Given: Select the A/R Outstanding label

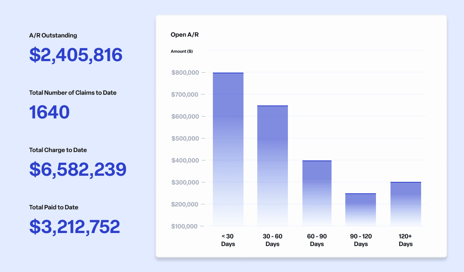Looking at the screenshot, I should [53, 36].
